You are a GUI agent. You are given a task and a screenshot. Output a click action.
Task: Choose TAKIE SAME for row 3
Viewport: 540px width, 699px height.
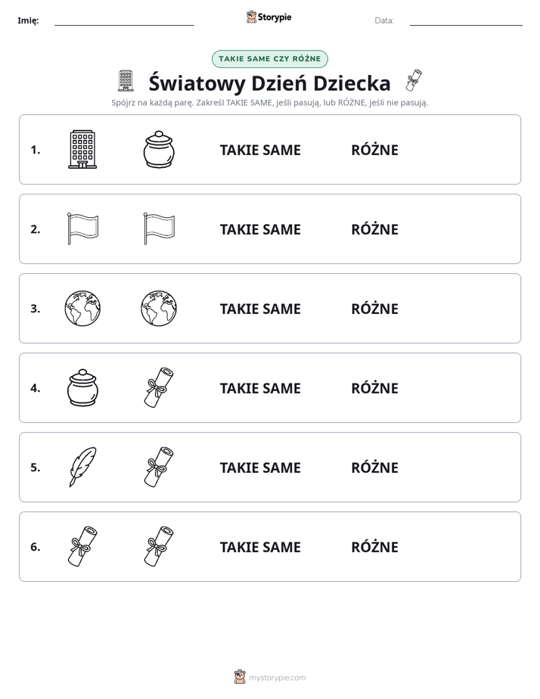point(260,309)
